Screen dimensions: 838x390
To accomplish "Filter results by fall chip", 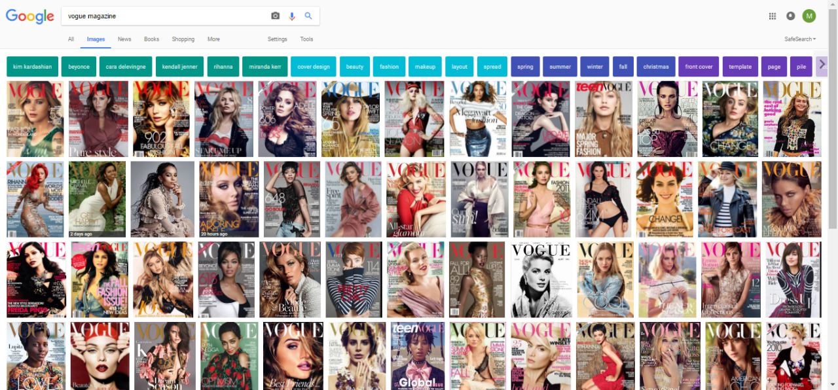I will pyautogui.click(x=623, y=67).
